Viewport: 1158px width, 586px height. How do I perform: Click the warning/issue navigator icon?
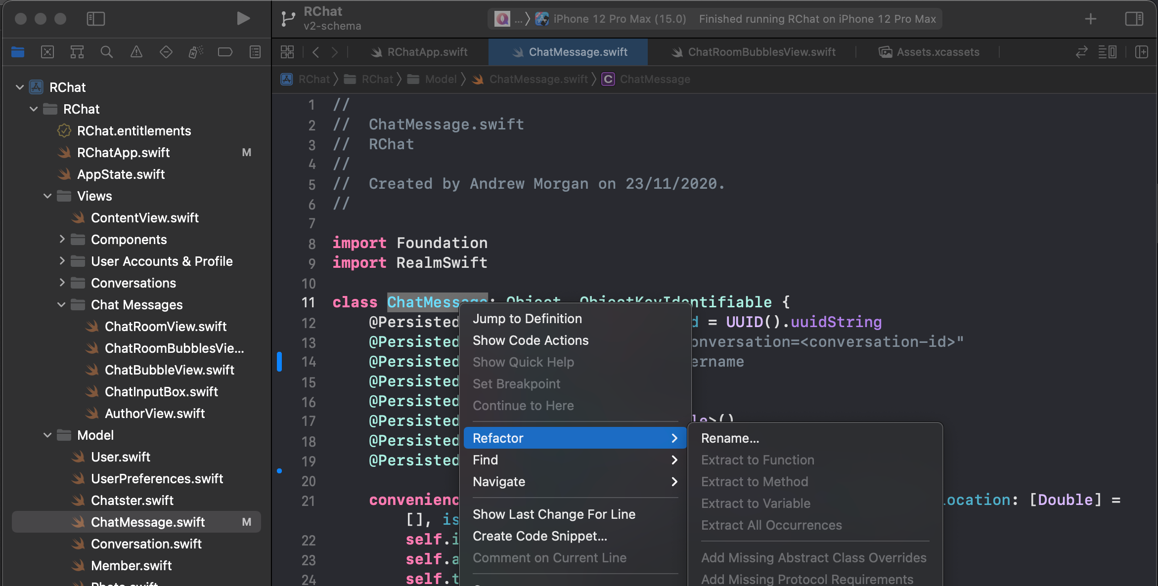tap(136, 51)
